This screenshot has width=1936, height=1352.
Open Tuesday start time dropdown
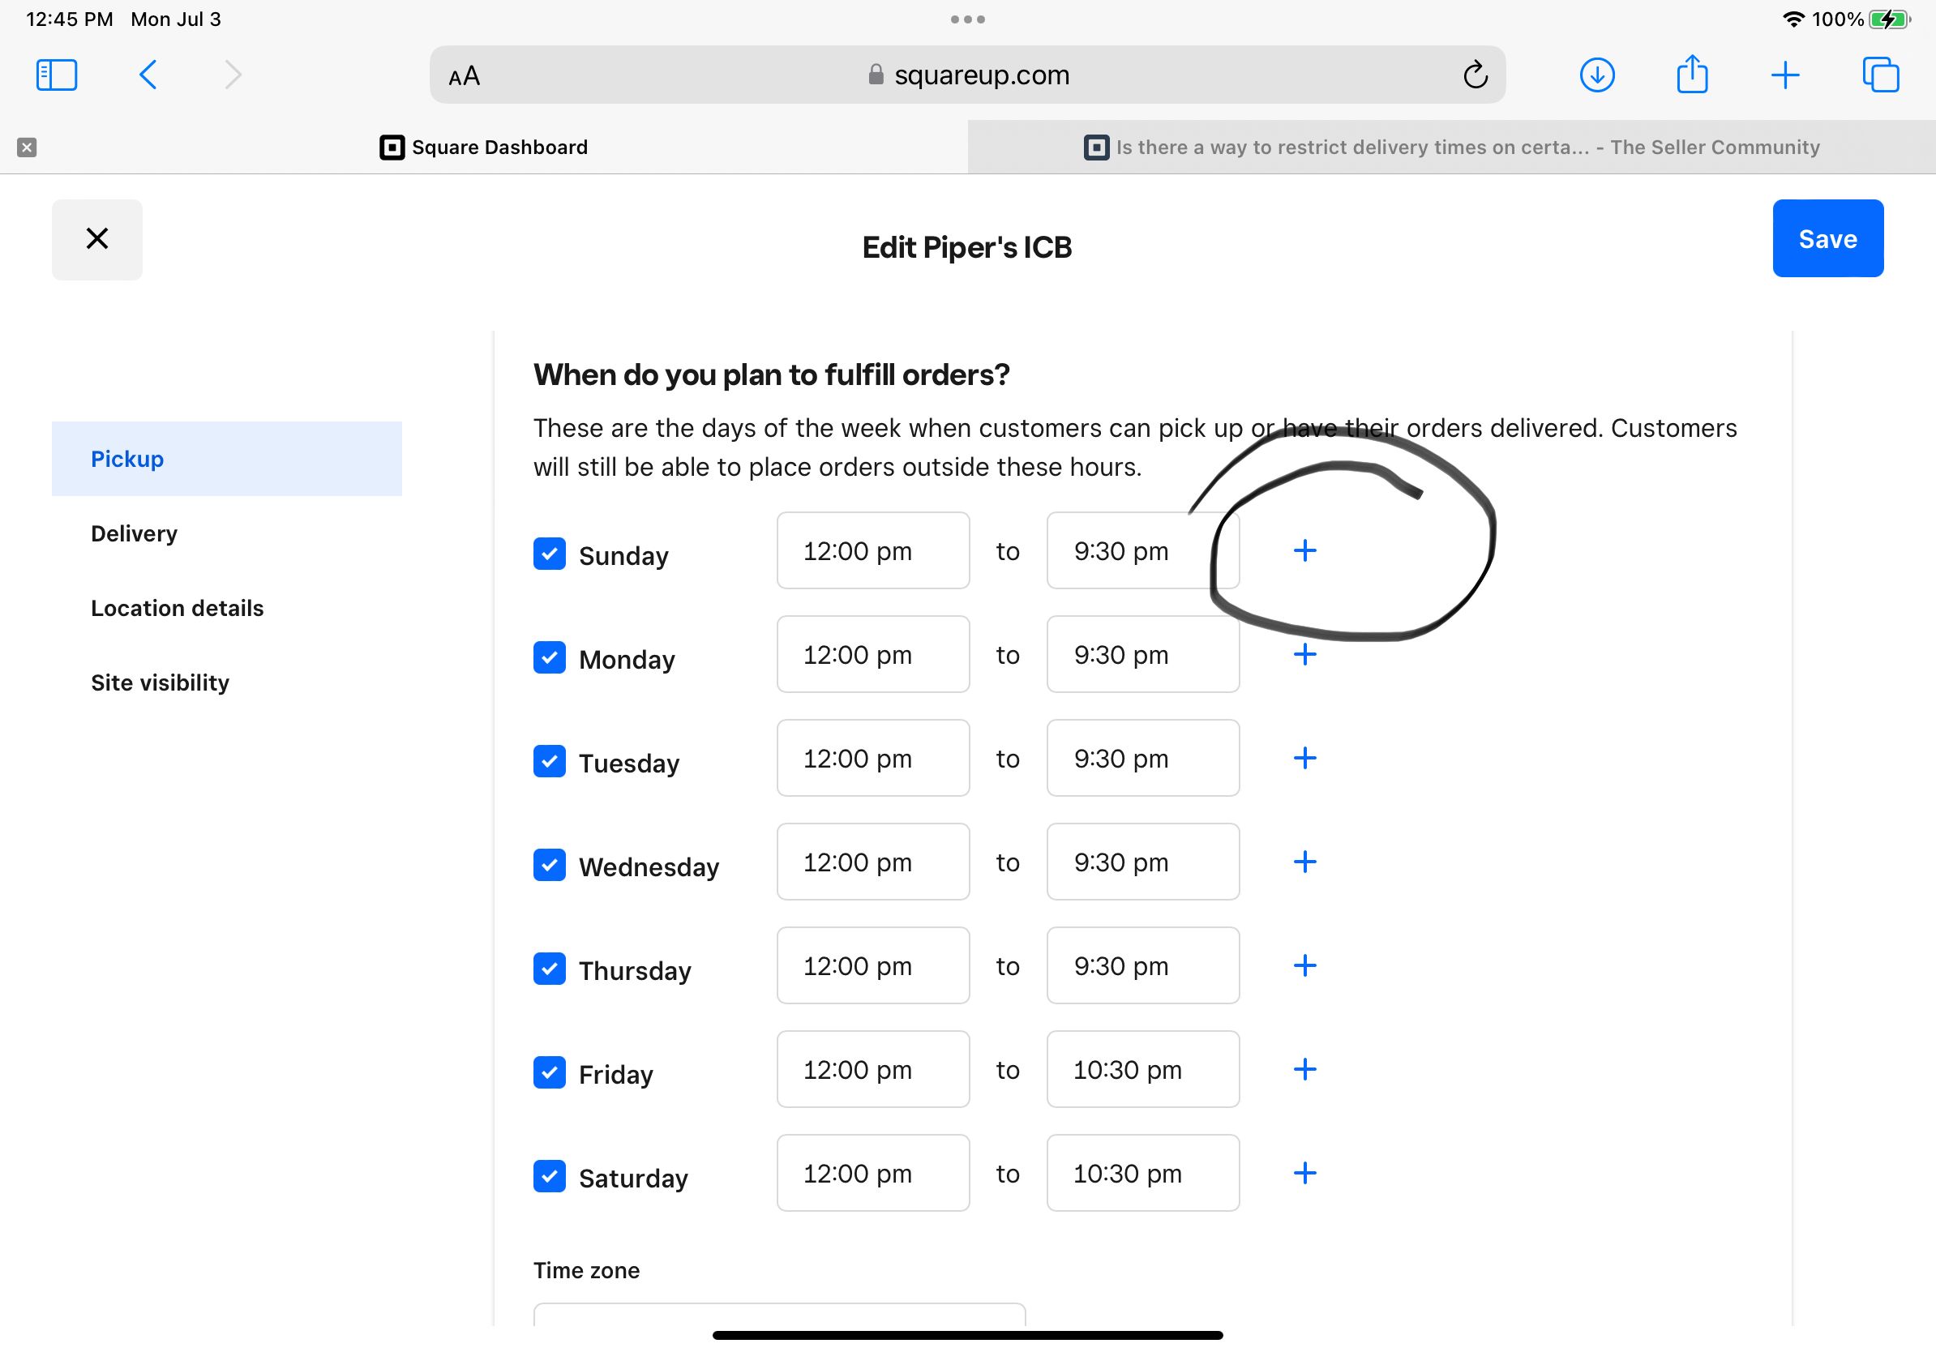(872, 758)
